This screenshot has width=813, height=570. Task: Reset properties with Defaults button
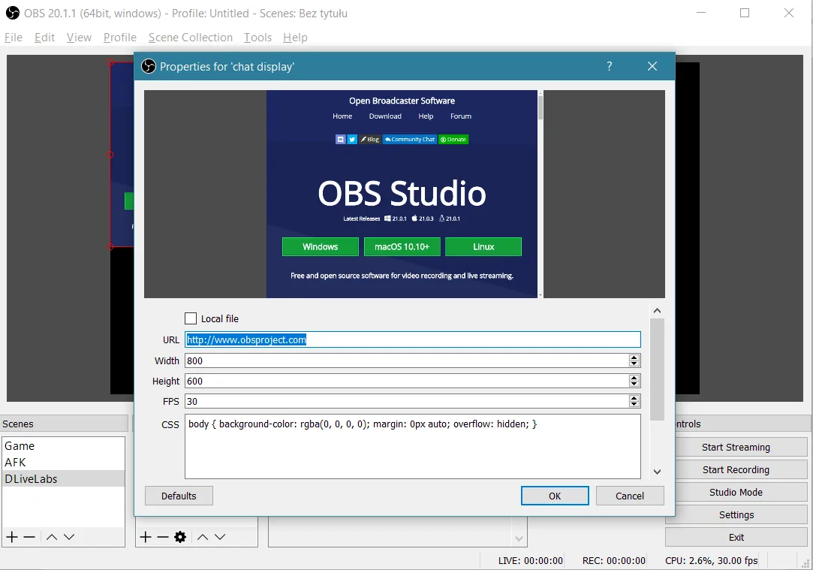[x=179, y=496]
